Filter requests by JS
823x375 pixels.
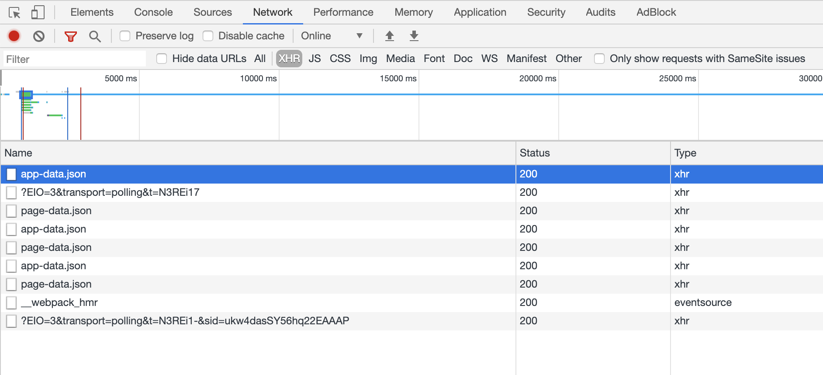(315, 59)
